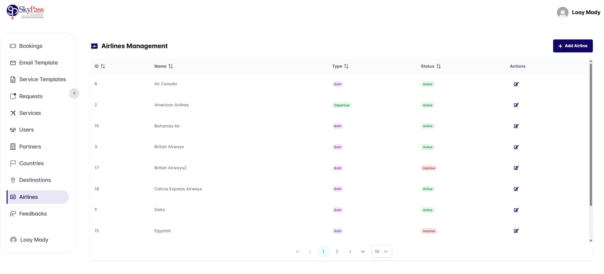This screenshot has width=604, height=274.
Task: Open edit for Egyptair airline
Action: [x=516, y=231]
